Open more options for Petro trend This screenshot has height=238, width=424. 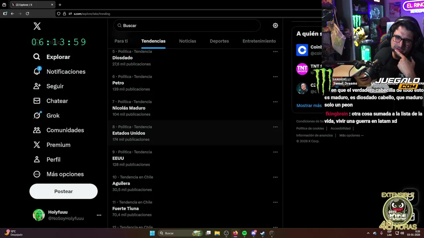click(x=275, y=77)
